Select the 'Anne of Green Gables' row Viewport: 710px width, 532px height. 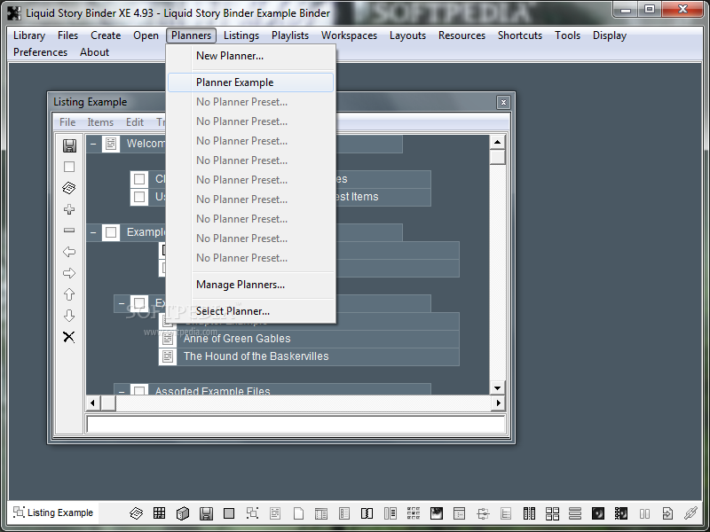(308, 339)
